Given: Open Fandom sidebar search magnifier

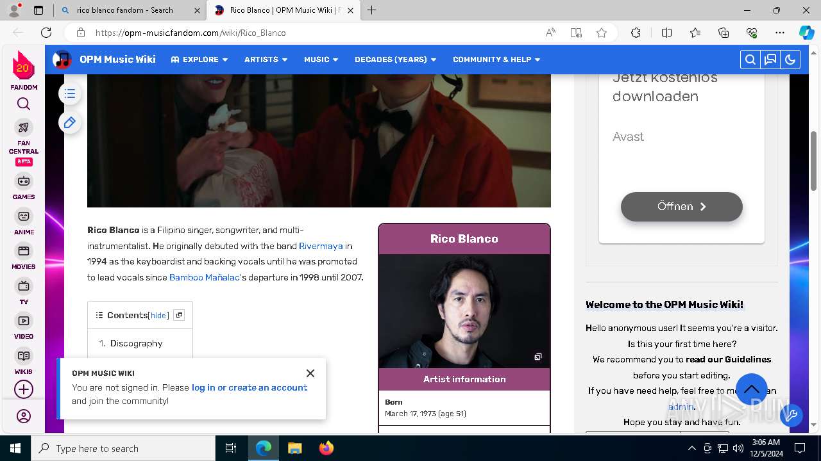Looking at the screenshot, I should coord(24,104).
